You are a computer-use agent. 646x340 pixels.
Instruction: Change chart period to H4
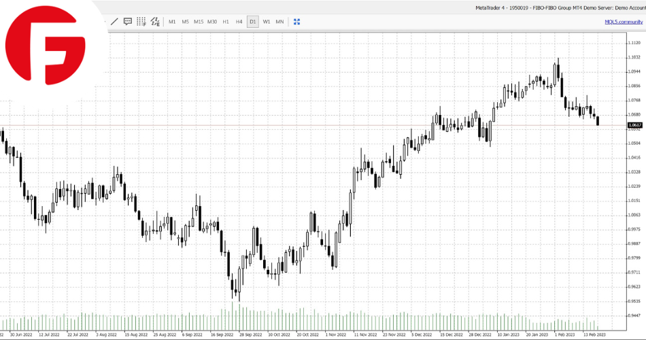point(239,22)
